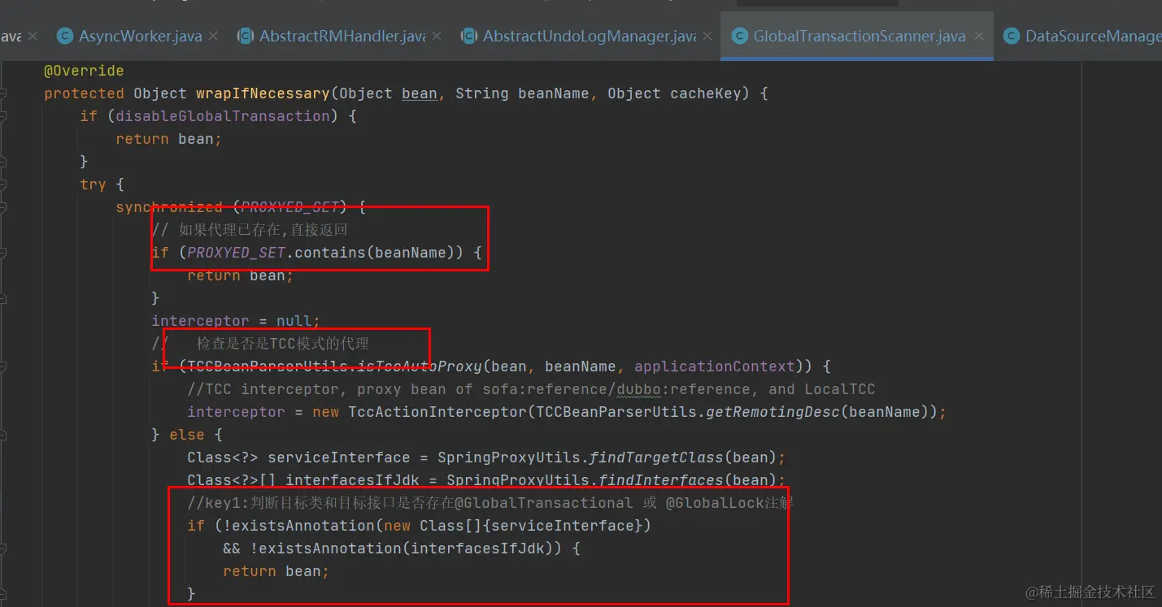The height and width of the screenshot is (607, 1162).
Task: Collapse the else block fold marker
Action: [3, 435]
